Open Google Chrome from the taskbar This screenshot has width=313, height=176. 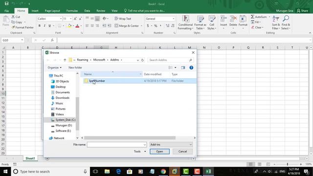(x=163, y=172)
